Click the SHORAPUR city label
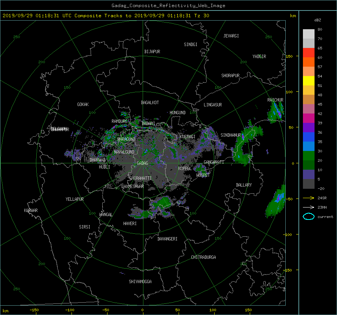The height and width of the screenshot is (315, 337). [x=230, y=76]
